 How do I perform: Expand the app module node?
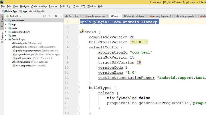point(5,24)
